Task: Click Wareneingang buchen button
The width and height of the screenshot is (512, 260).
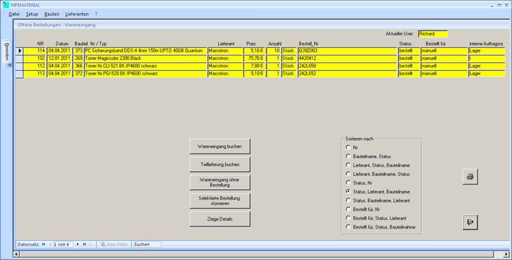Action: (220, 146)
